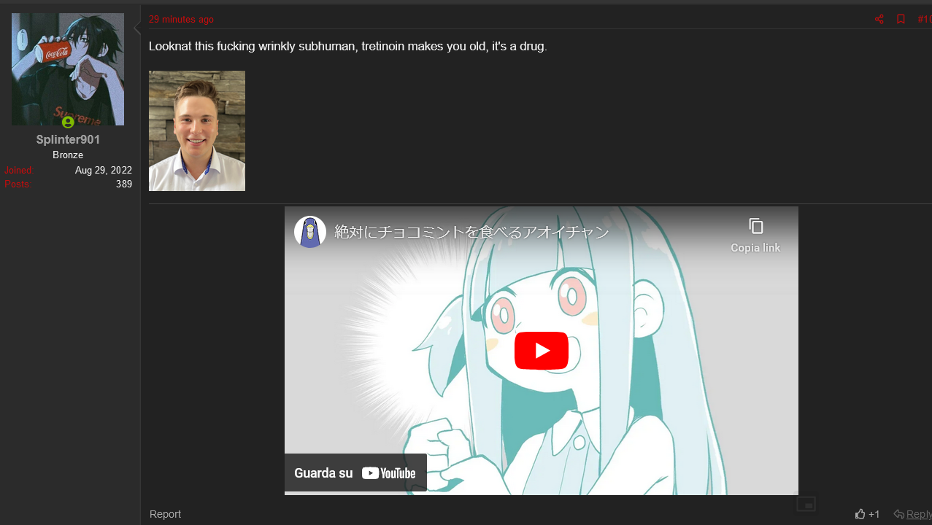Click the "Joined:" label

point(19,170)
